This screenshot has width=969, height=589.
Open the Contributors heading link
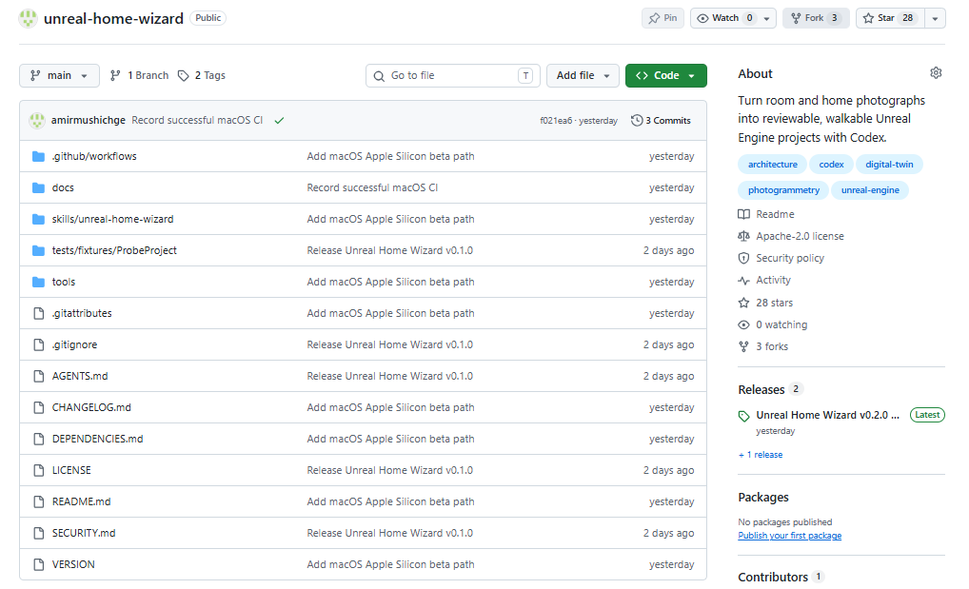pyautogui.click(x=773, y=578)
